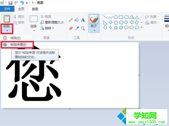Image resolution: width=169 pixels, height=126 pixels.
Task: Select the Text tool
Action: (83, 20)
